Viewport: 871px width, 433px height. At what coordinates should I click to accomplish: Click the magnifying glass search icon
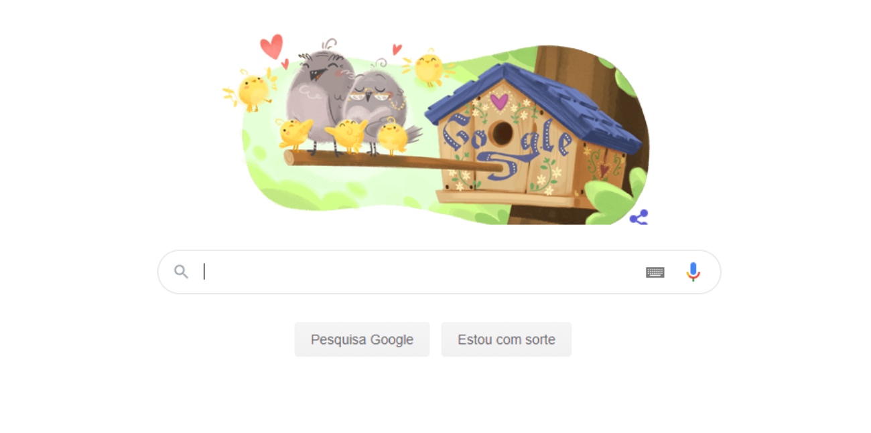pyautogui.click(x=181, y=272)
